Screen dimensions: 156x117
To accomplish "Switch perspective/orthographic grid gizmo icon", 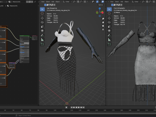I will tap(103, 30).
